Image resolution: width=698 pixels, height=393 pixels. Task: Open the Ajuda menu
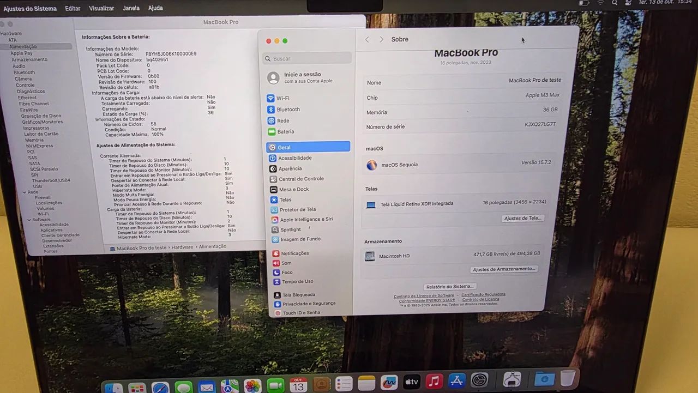click(155, 8)
